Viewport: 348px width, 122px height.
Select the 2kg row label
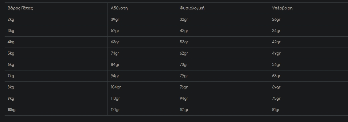click(x=11, y=20)
